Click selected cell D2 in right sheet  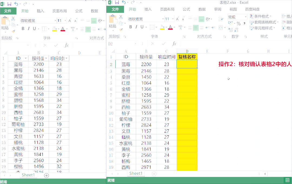pos(187,64)
